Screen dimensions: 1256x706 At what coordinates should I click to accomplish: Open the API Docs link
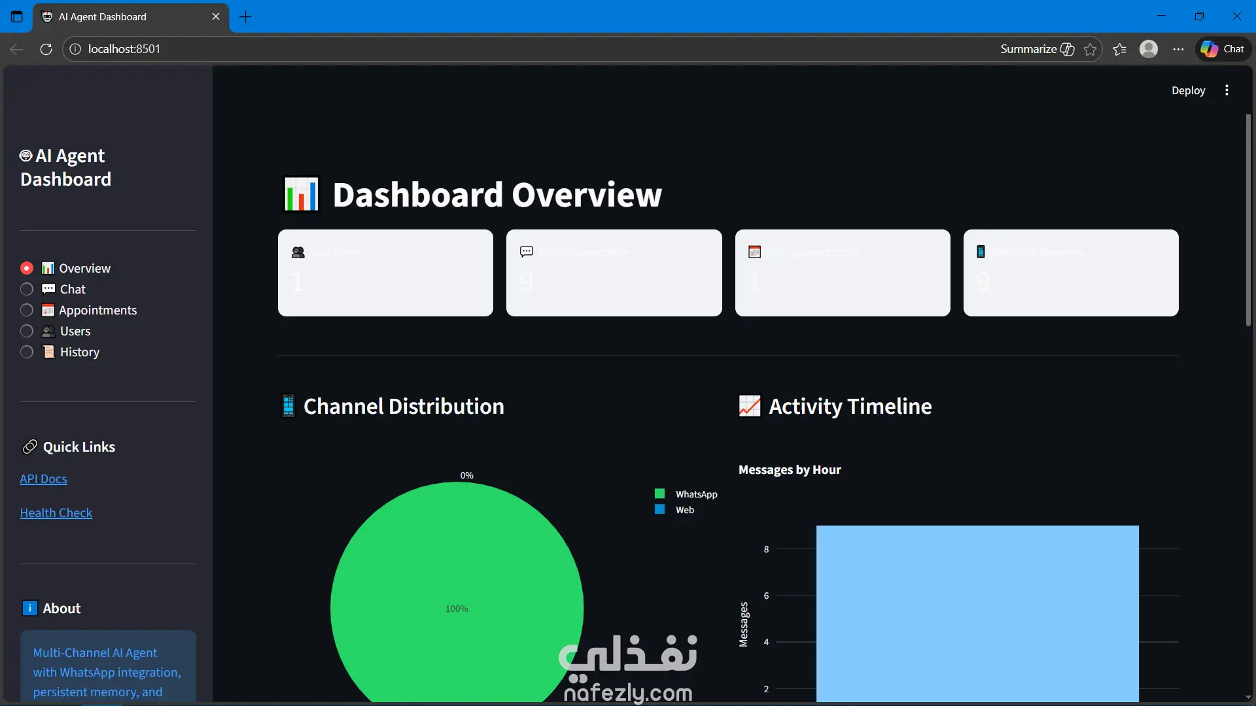43,479
